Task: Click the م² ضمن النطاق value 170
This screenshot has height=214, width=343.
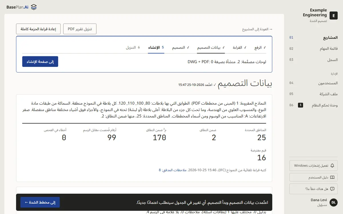Action: (x=159, y=138)
